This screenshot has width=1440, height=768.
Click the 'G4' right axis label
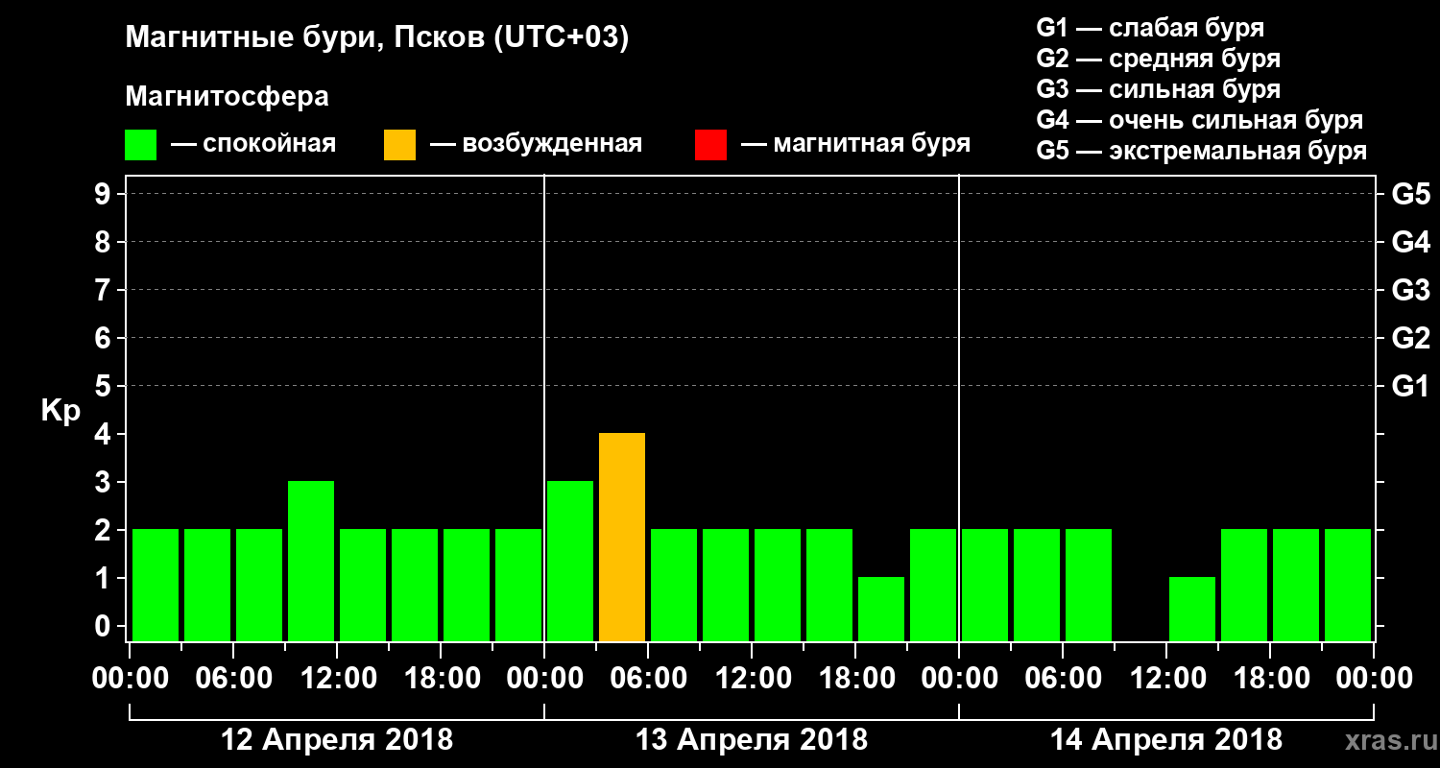click(1411, 242)
